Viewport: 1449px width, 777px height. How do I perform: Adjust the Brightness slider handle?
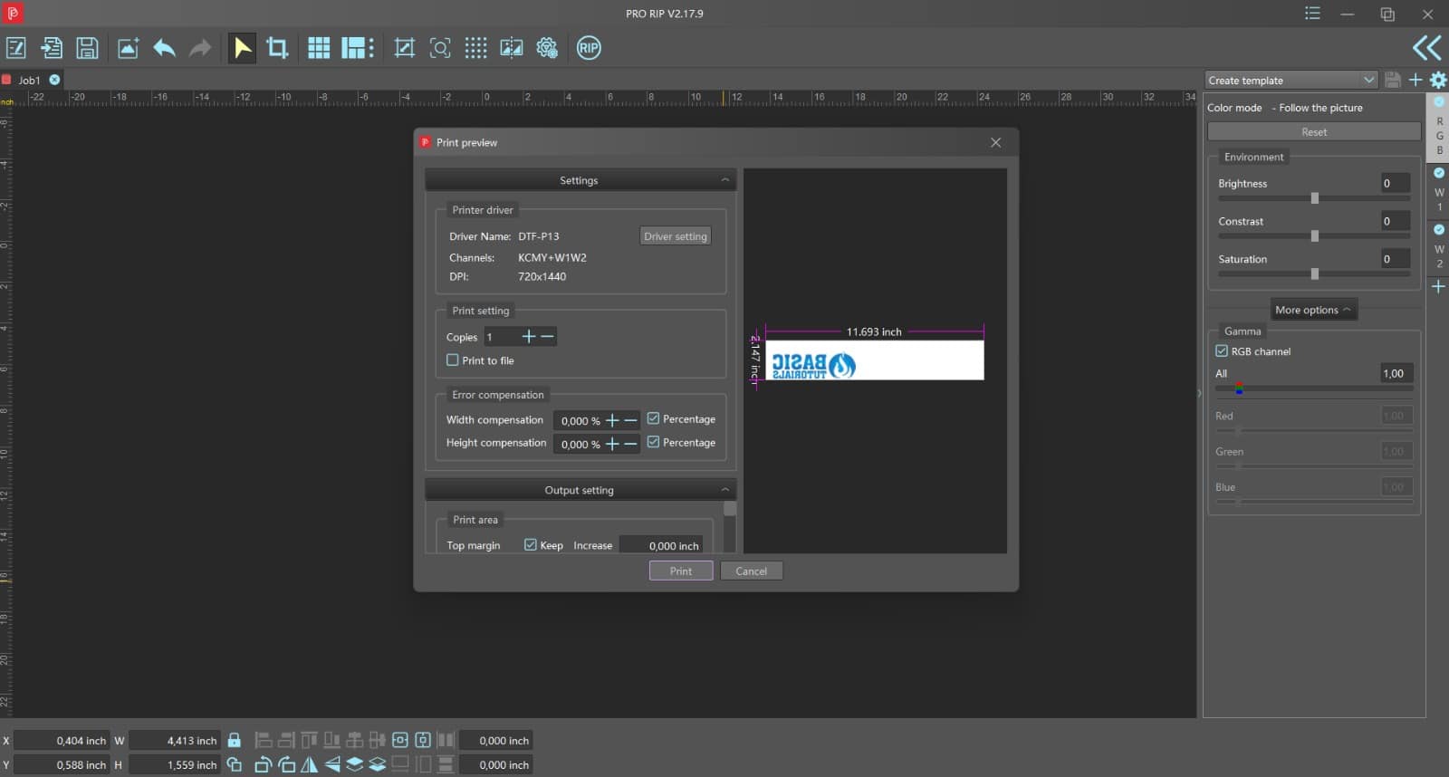click(x=1314, y=198)
